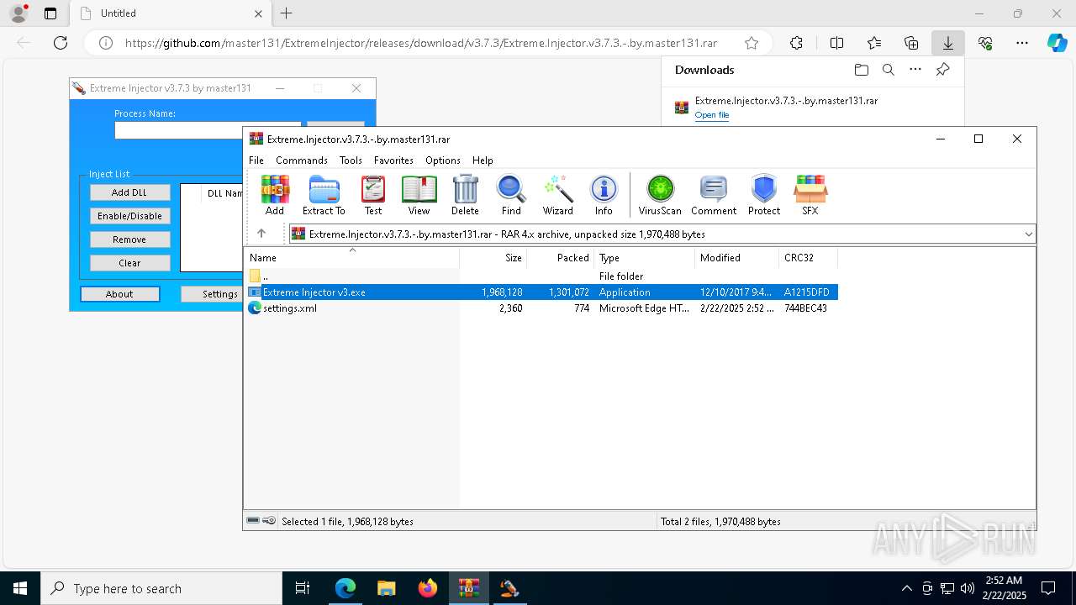
Task: Expand the archive path dropdown
Action: coord(1028,234)
